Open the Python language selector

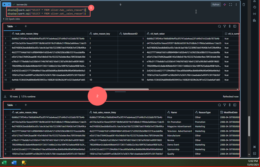(x=216, y=4)
